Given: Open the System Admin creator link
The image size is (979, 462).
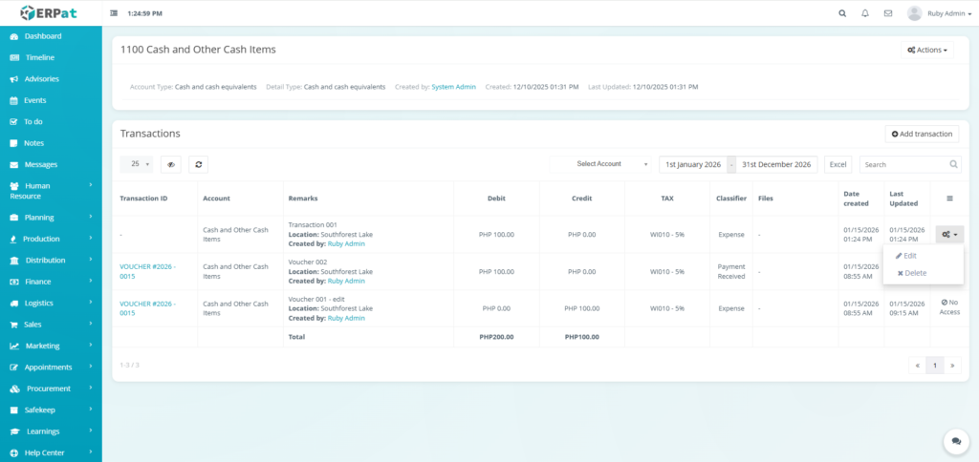Looking at the screenshot, I should click(x=453, y=87).
